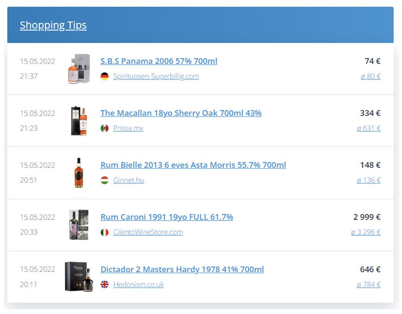
Task: Click the Macallan bottle thumbnail
Action: [x=79, y=121]
